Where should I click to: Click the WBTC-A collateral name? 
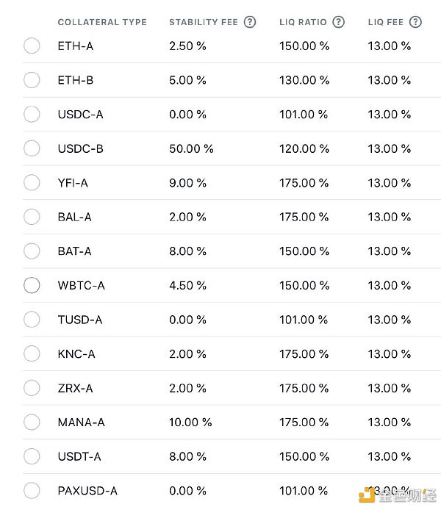[x=81, y=286]
